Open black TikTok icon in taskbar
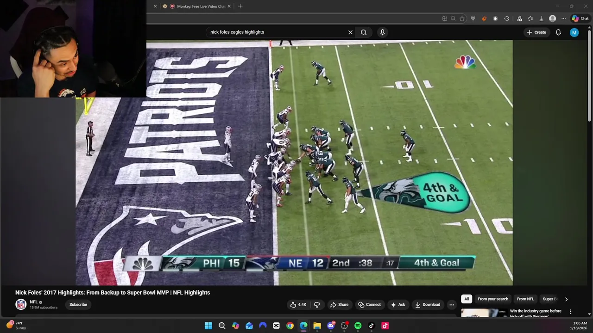This screenshot has width=593, height=333. click(x=372, y=326)
